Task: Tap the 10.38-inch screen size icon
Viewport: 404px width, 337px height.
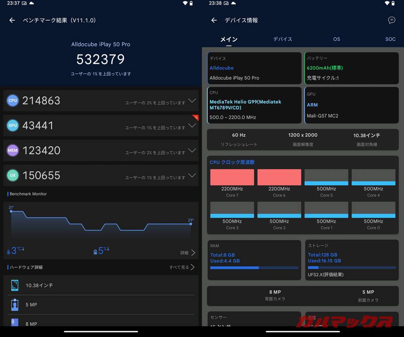Action: pyautogui.click(x=15, y=285)
